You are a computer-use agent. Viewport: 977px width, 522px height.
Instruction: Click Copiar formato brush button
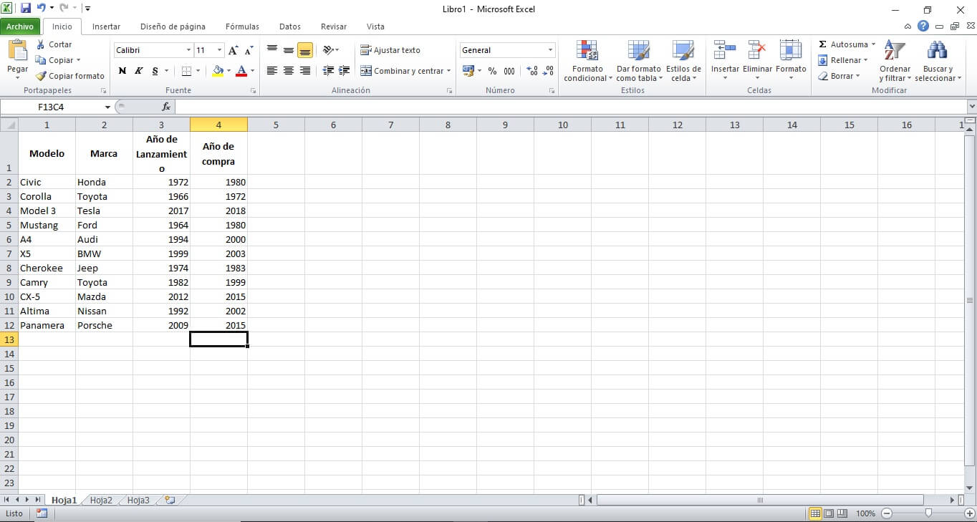[x=70, y=76]
